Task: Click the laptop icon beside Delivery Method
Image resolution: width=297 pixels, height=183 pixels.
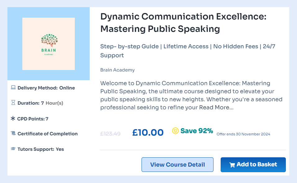Action: tap(13, 88)
